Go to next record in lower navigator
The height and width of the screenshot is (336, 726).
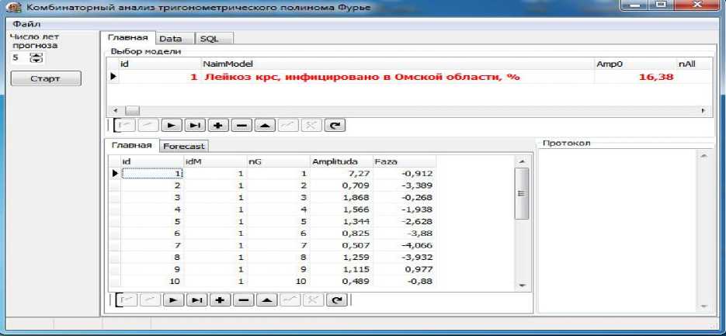pyautogui.click(x=171, y=300)
